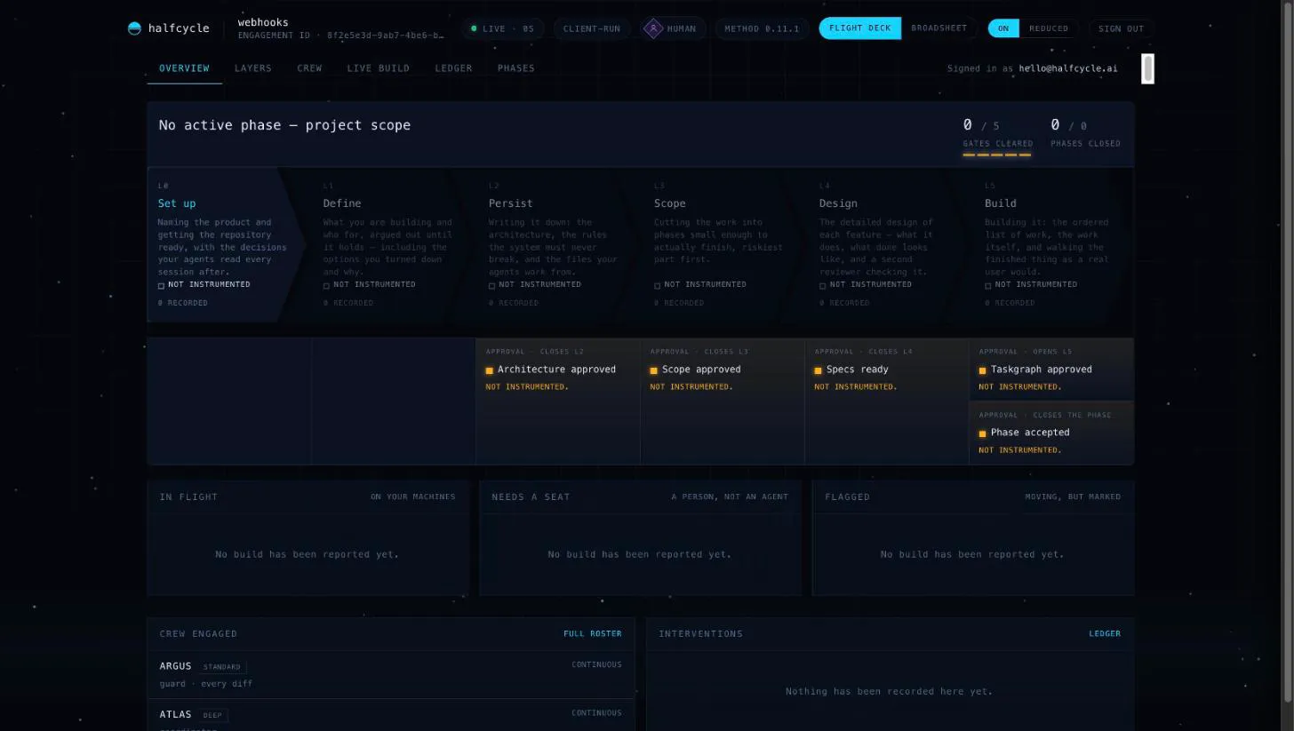Click the purple Human avatar icon
Screen dimensions: 1294x731
(x=652, y=28)
